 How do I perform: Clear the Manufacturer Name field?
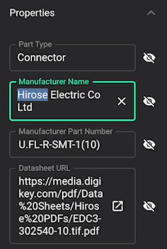coord(122,101)
